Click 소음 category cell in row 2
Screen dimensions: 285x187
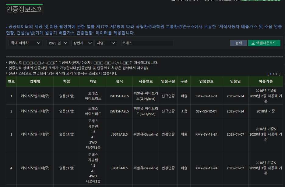tap(184, 111)
